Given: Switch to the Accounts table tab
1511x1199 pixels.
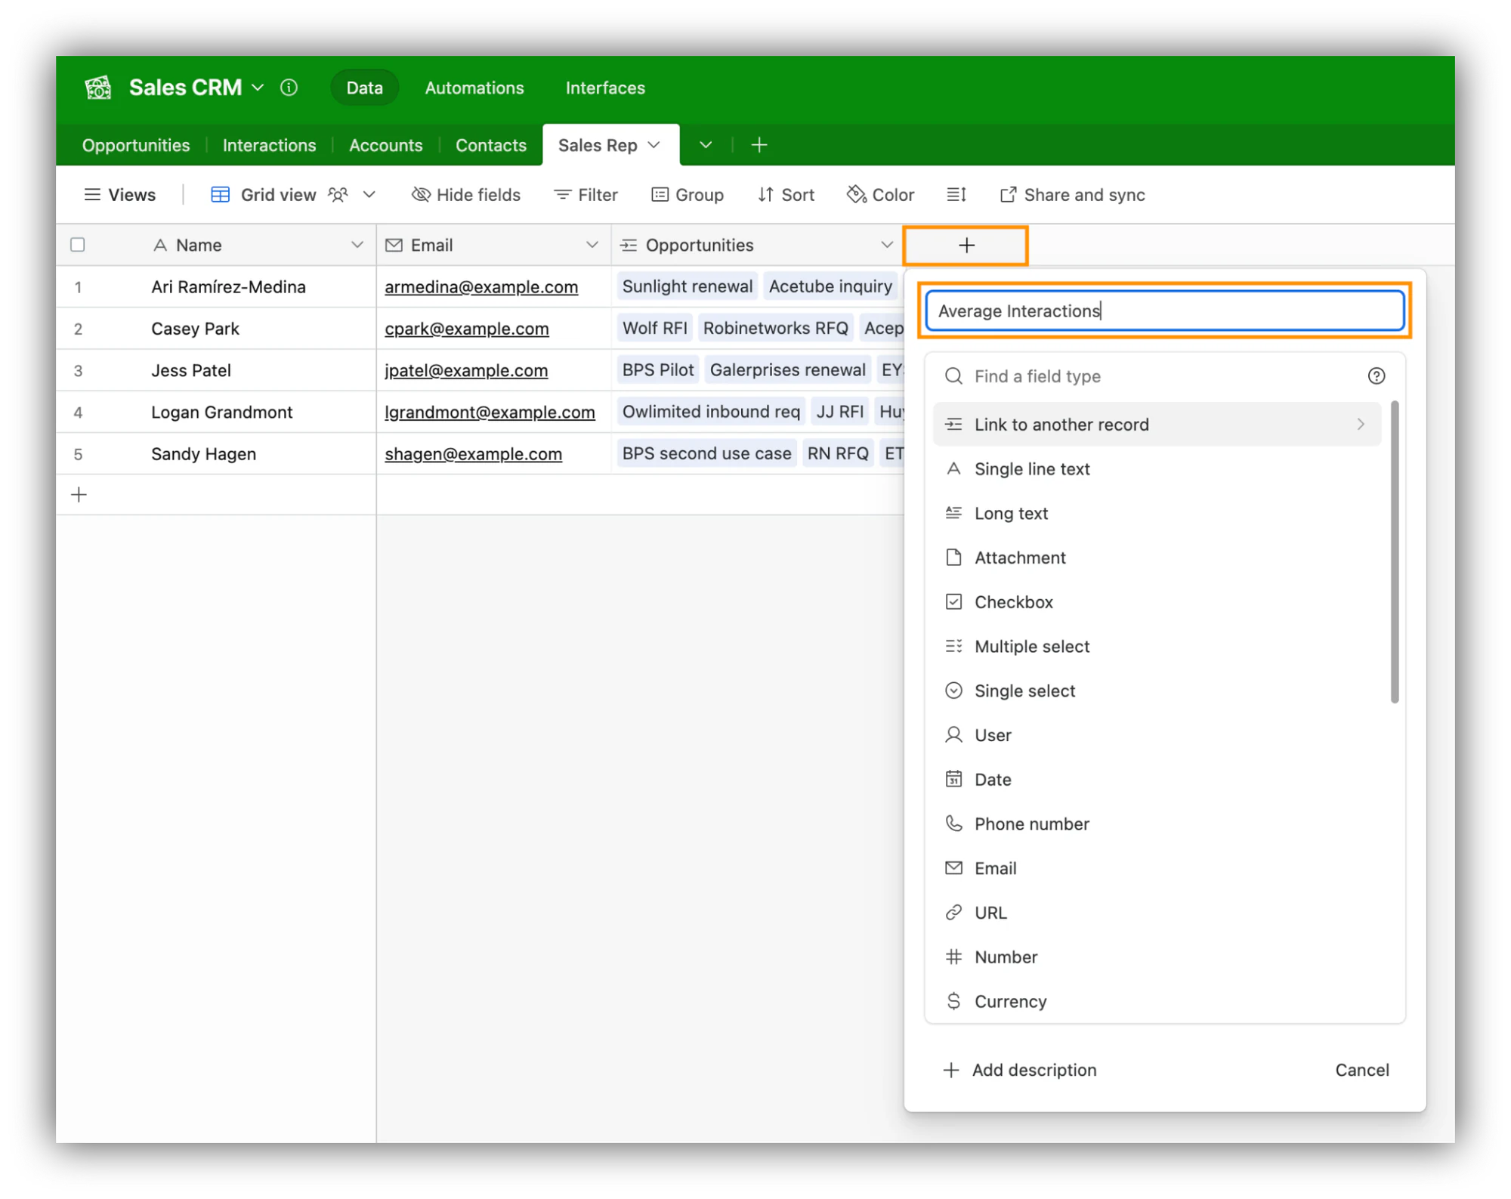Looking at the screenshot, I should click(x=386, y=145).
